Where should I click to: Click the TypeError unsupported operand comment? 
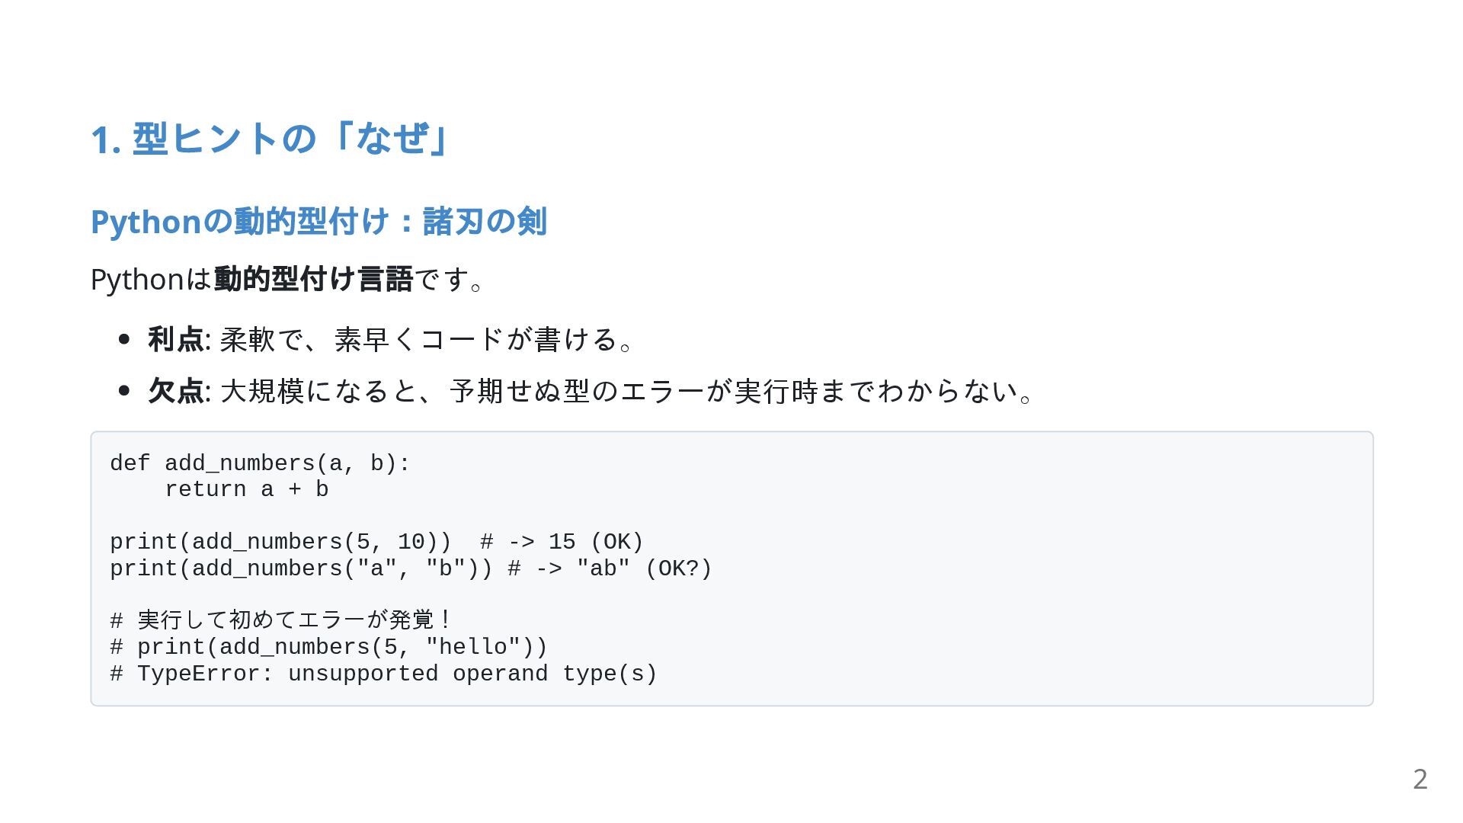click(x=383, y=674)
